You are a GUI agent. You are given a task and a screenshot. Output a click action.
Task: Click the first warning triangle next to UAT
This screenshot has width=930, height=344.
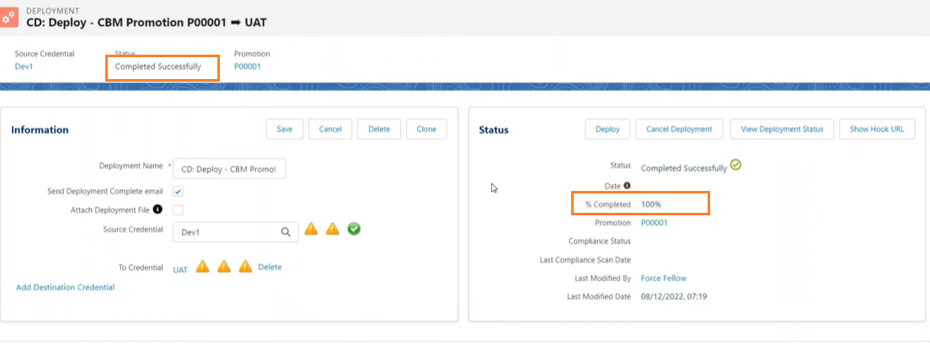tap(203, 267)
